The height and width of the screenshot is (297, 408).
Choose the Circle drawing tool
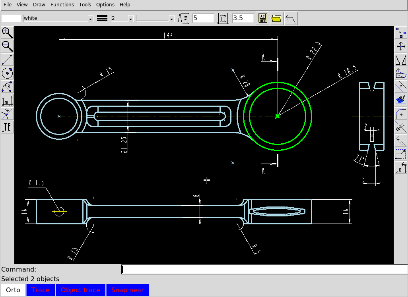click(7, 73)
